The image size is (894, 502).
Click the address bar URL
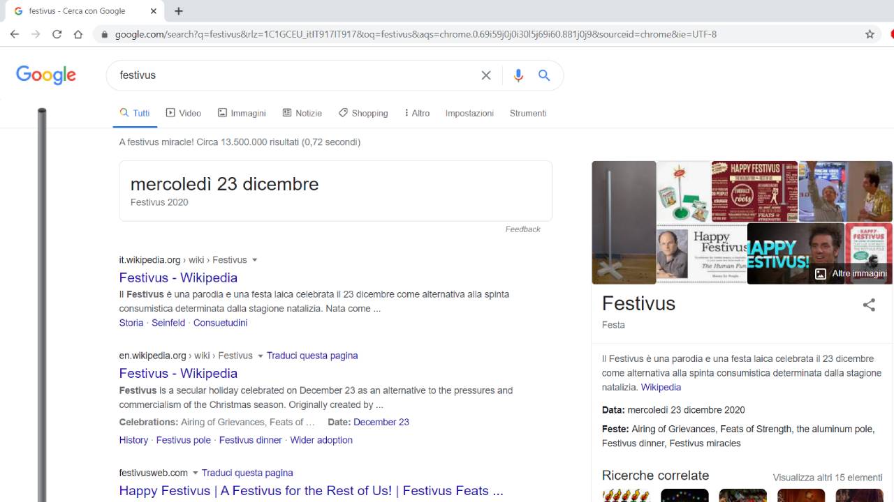pyautogui.click(x=416, y=34)
